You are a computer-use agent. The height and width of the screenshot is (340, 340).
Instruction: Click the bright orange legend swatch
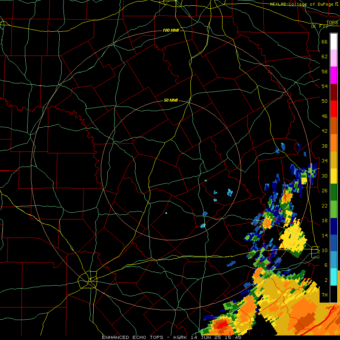[x=334, y=143]
